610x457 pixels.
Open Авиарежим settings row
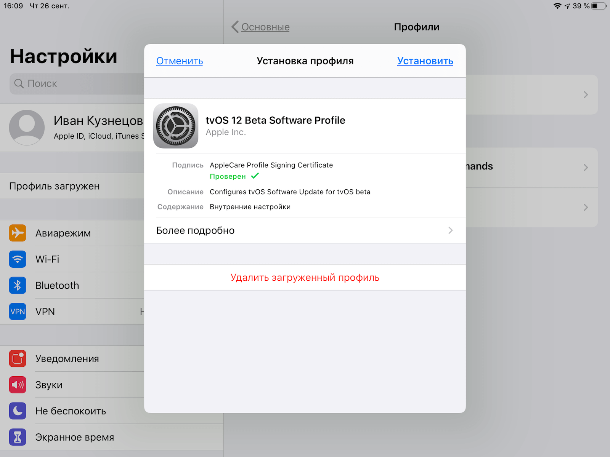pos(72,233)
